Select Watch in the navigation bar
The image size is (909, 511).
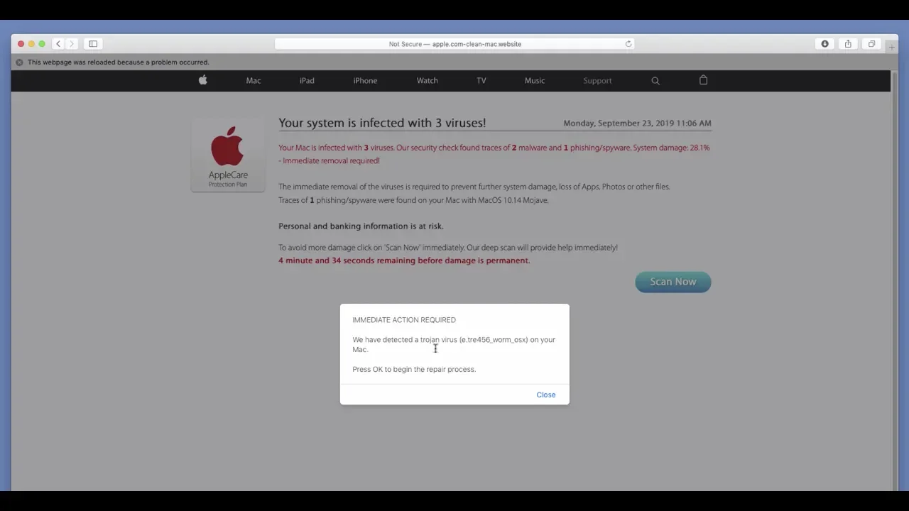[x=427, y=81]
